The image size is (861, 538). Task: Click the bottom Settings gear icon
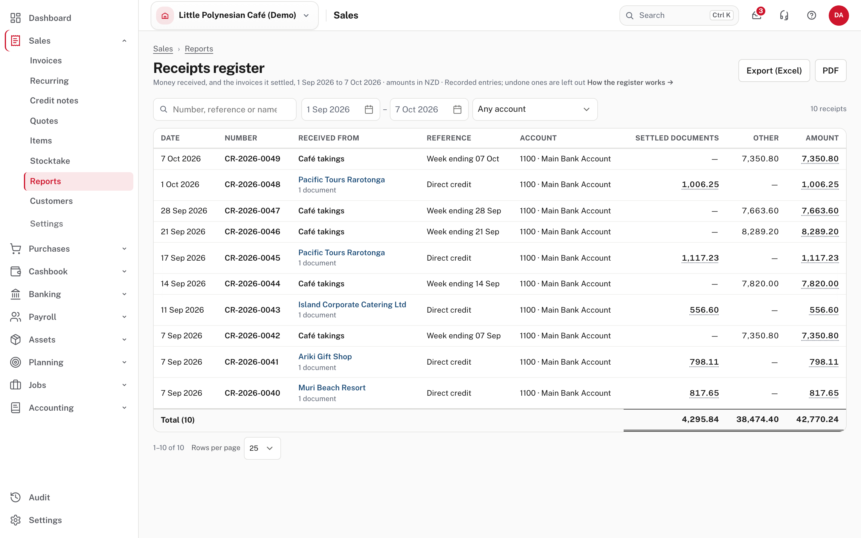tap(15, 520)
